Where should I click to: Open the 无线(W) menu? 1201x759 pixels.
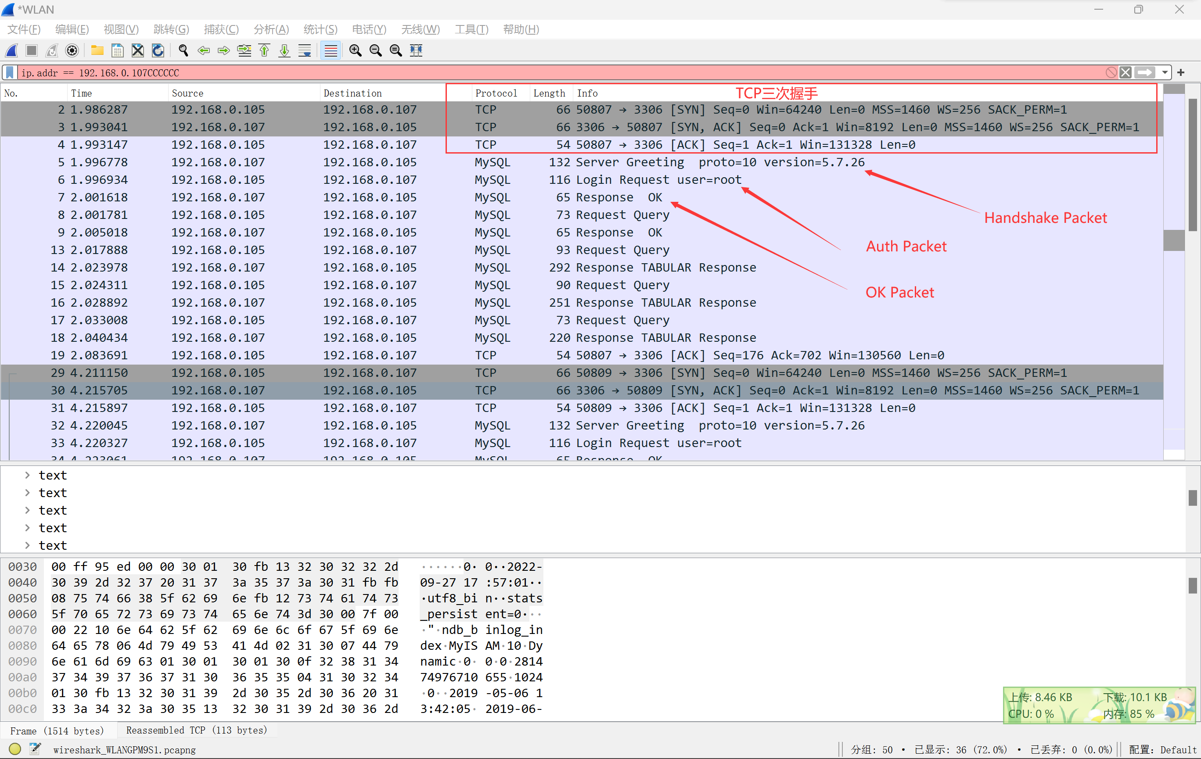click(x=421, y=29)
